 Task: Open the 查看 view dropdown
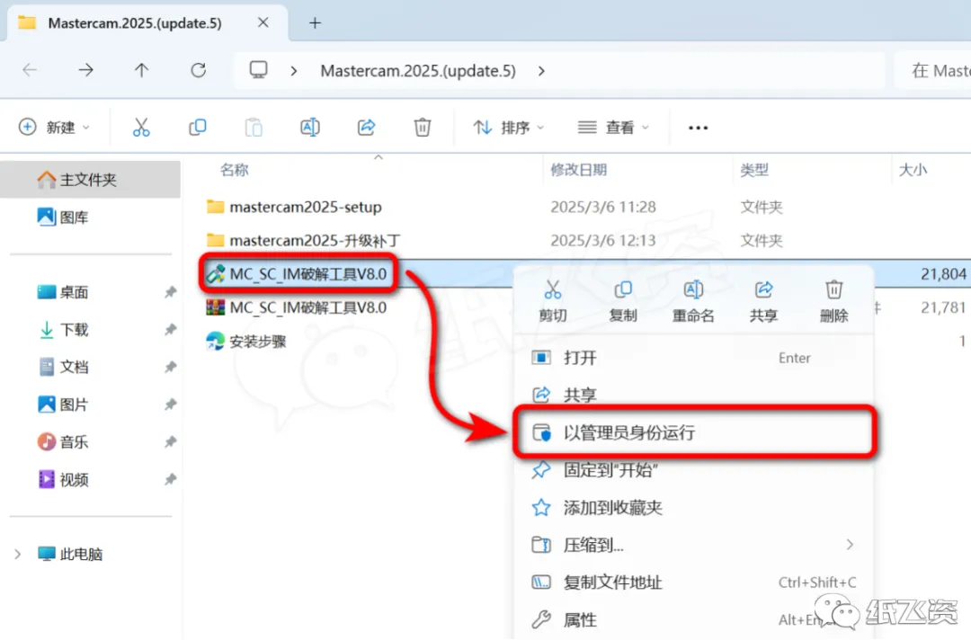click(x=613, y=128)
